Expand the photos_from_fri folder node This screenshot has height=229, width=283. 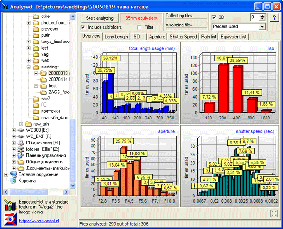click(x=28, y=23)
